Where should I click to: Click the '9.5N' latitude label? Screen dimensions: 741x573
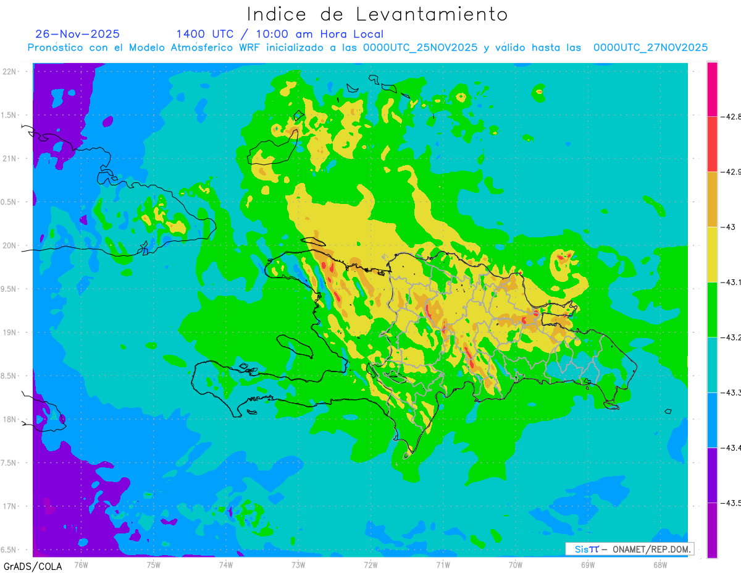click(x=9, y=289)
